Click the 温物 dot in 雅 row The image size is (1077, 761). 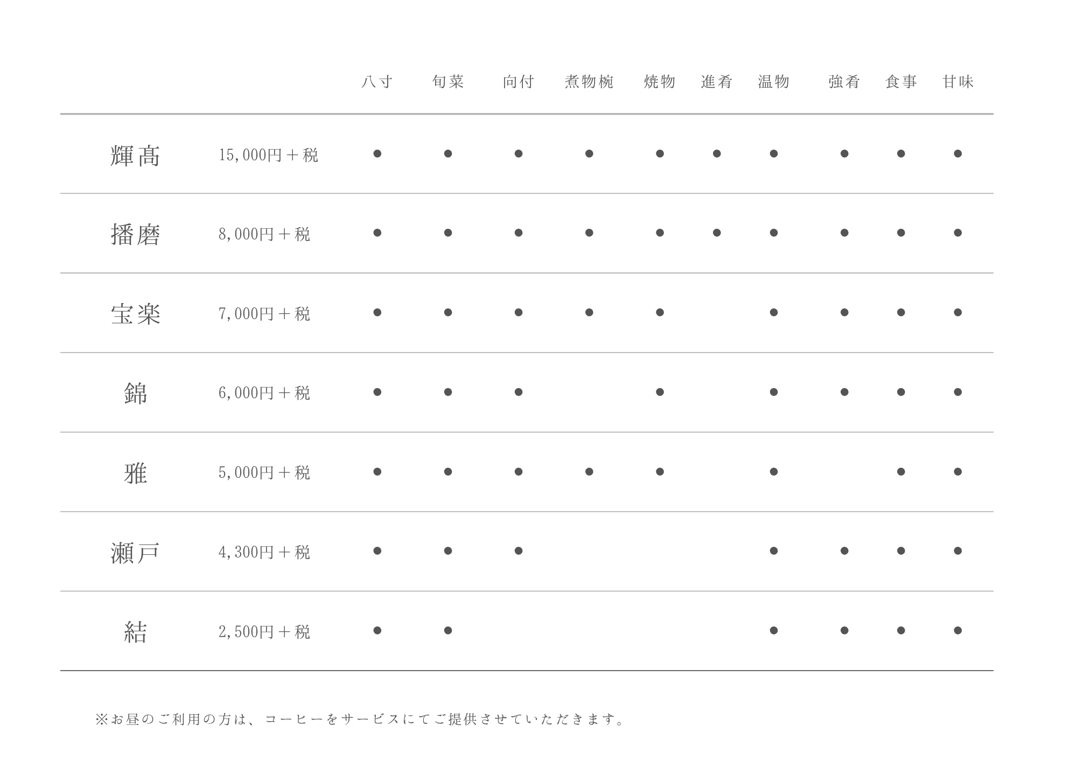[774, 471]
